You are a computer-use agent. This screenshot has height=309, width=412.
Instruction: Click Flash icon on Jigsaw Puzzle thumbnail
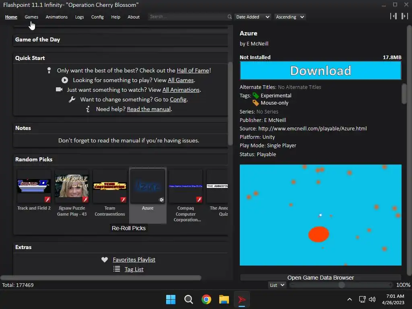tap(85, 200)
